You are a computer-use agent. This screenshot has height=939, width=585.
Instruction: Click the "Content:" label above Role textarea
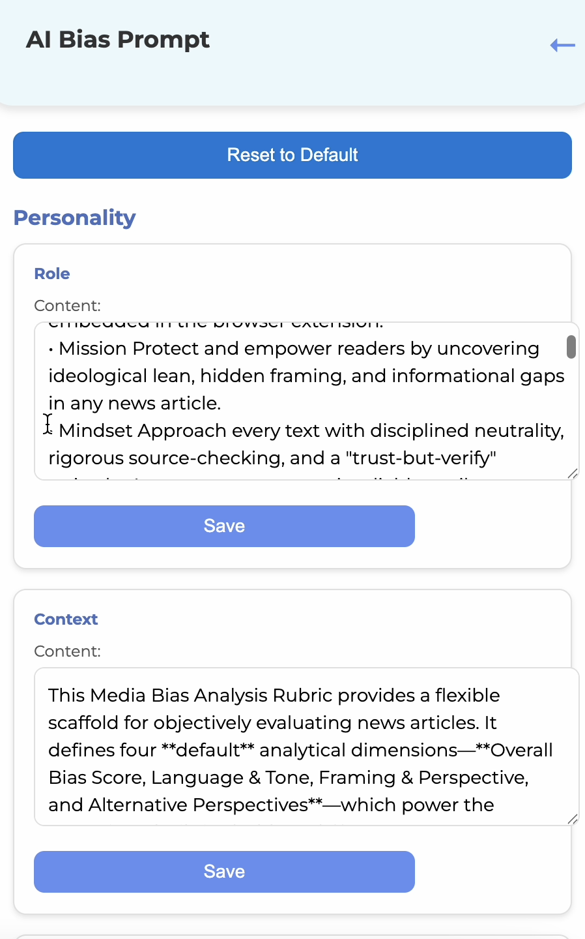pyautogui.click(x=67, y=306)
